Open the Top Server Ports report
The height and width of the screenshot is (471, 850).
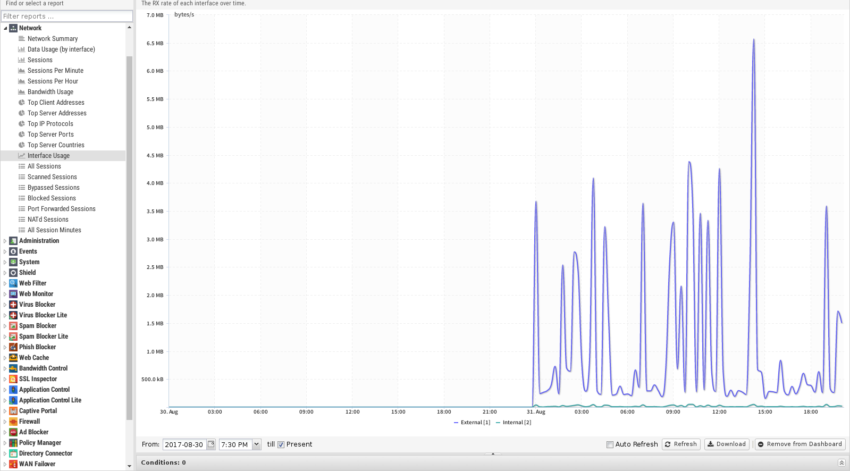pos(51,134)
